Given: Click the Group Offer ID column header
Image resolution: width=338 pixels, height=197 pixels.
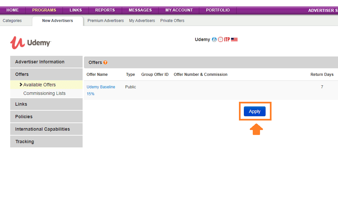Looking at the screenshot, I should pos(155,75).
